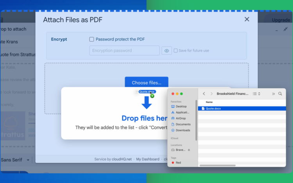293x183 pixels.
Task: Close the Attach Files as PDF dialog
Action: (247, 19)
